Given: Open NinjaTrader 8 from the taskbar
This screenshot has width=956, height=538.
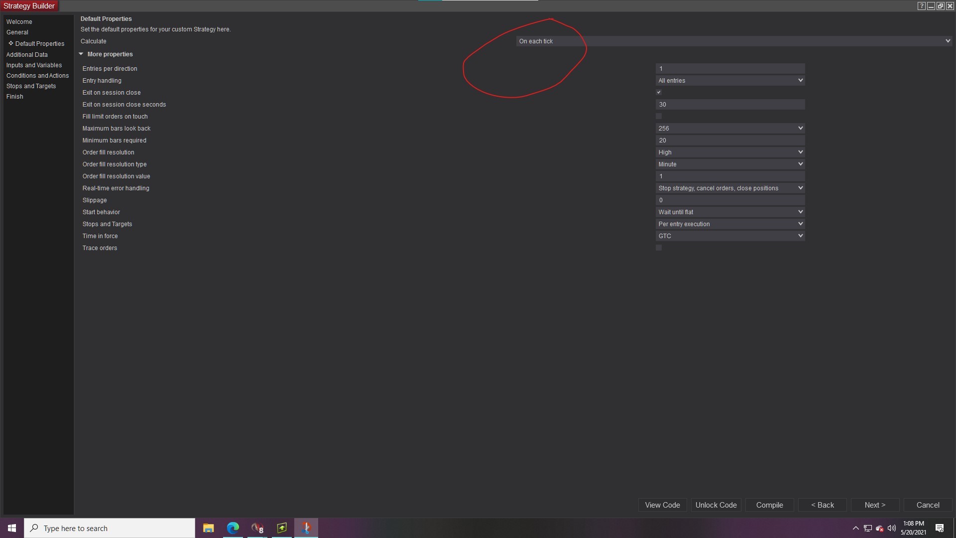Looking at the screenshot, I should (257, 528).
